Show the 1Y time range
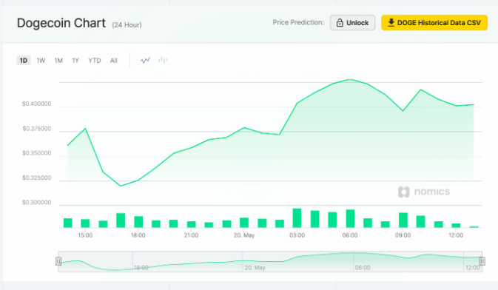Screen dimensions: 498x290 (x=75, y=61)
